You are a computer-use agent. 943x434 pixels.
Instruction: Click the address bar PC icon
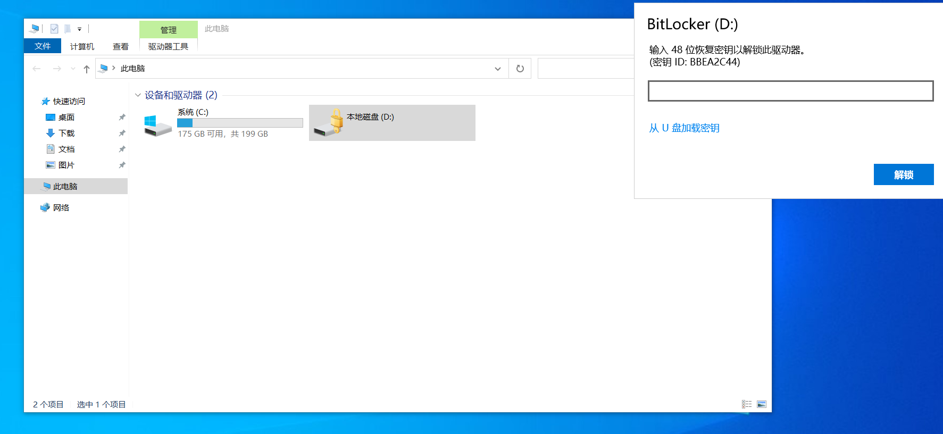tap(104, 68)
